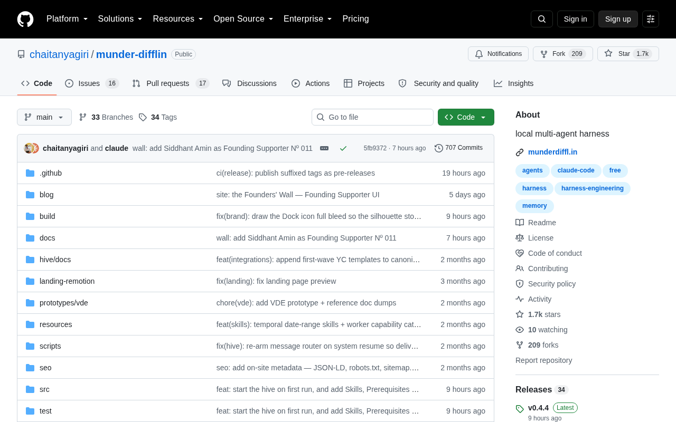
Task: Open the prototypes/vde folder
Action: [64, 303]
